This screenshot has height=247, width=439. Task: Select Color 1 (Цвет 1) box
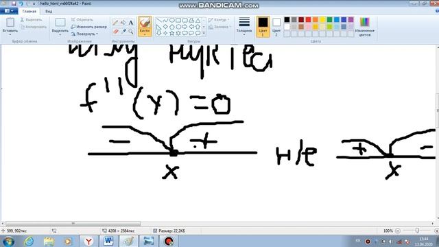click(263, 27)
